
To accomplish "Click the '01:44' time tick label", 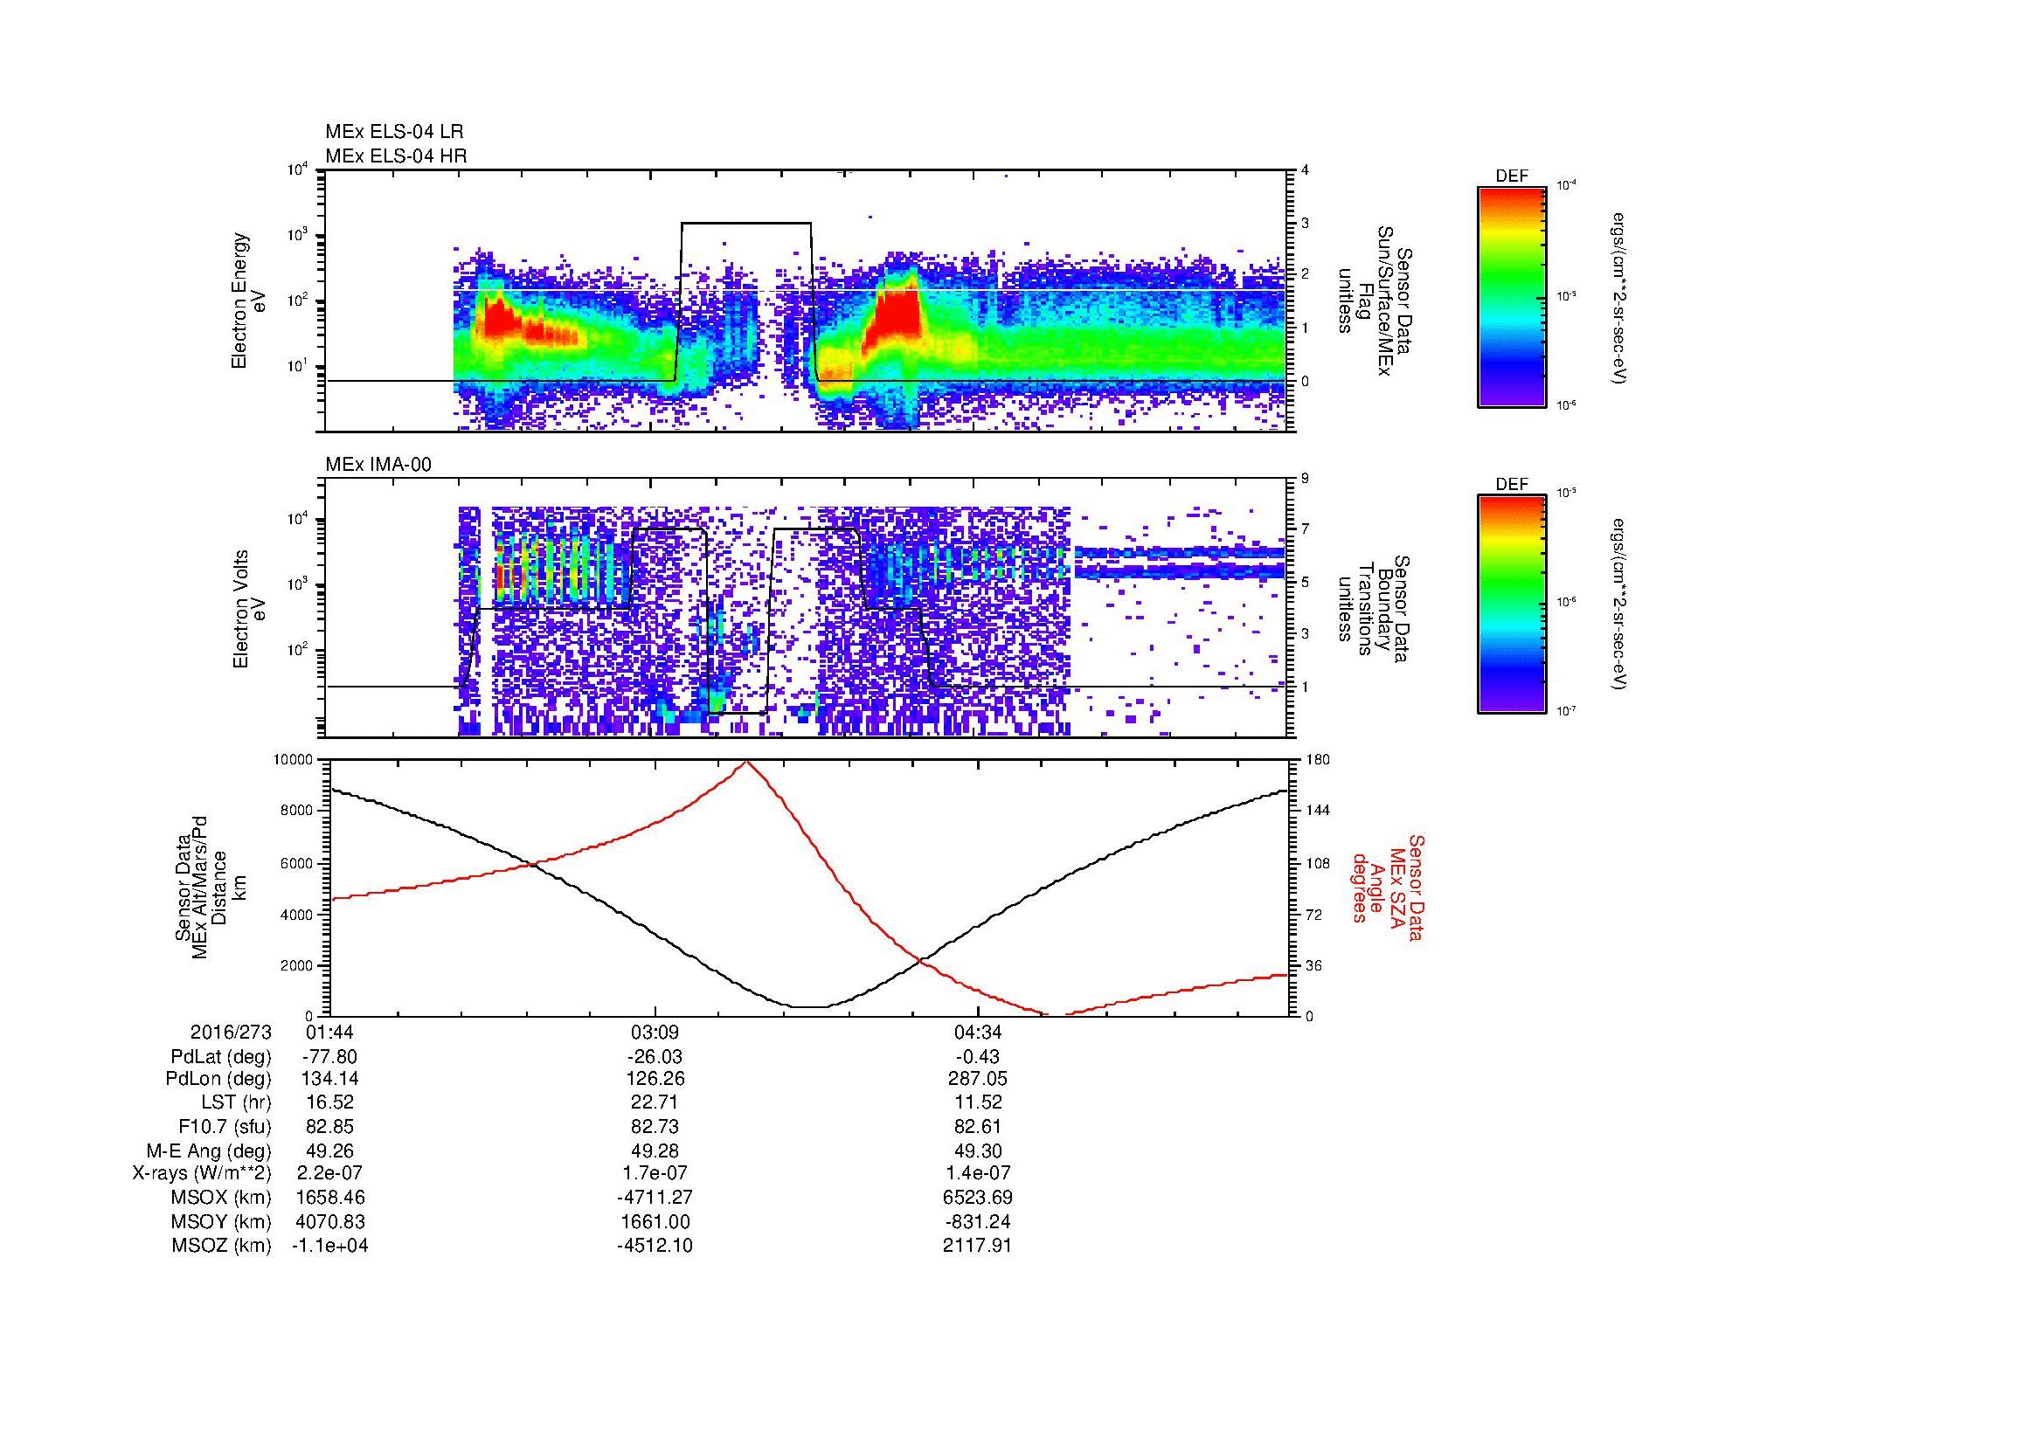I will [x=330, y=1032].
